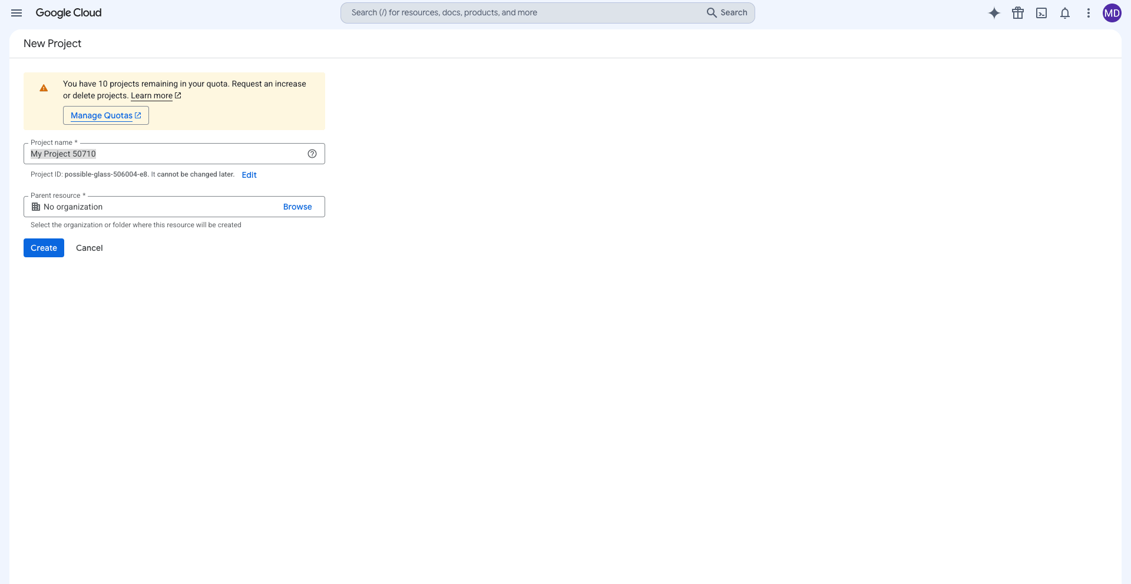
Task: Open the three-dot settings and utilities menu
Action: pos(1089,13)
